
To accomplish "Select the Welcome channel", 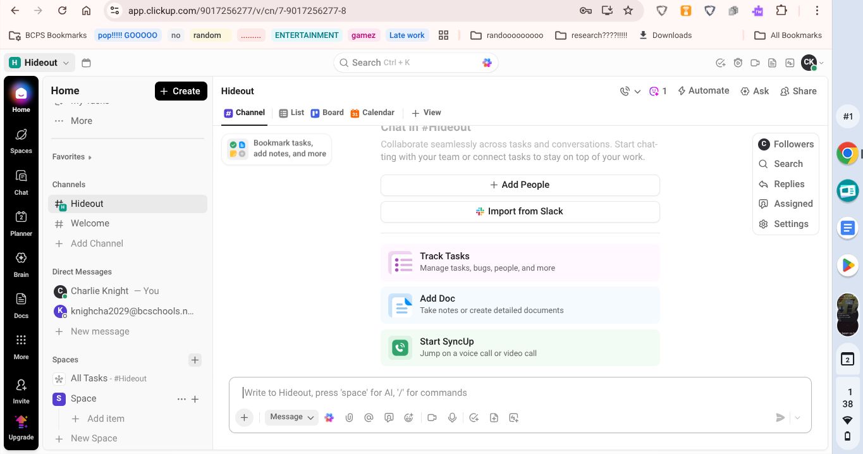I will 90,223.
